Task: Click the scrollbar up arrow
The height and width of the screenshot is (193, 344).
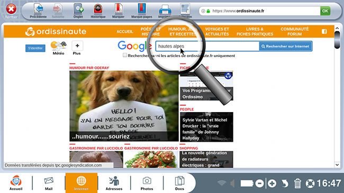Action: [x=337, y=29]
